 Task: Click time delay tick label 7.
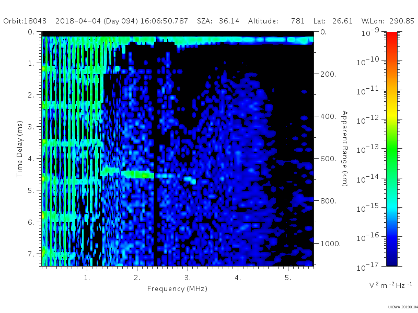pos(31,254)
